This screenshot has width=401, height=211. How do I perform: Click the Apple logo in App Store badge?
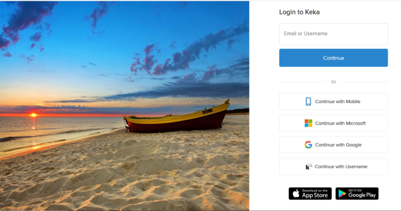coord(296,194)
